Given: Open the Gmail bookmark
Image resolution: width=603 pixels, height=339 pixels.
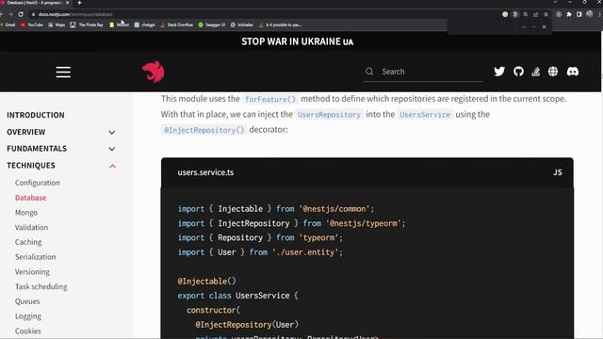Looking at the screenshot, I should point(8,24).
